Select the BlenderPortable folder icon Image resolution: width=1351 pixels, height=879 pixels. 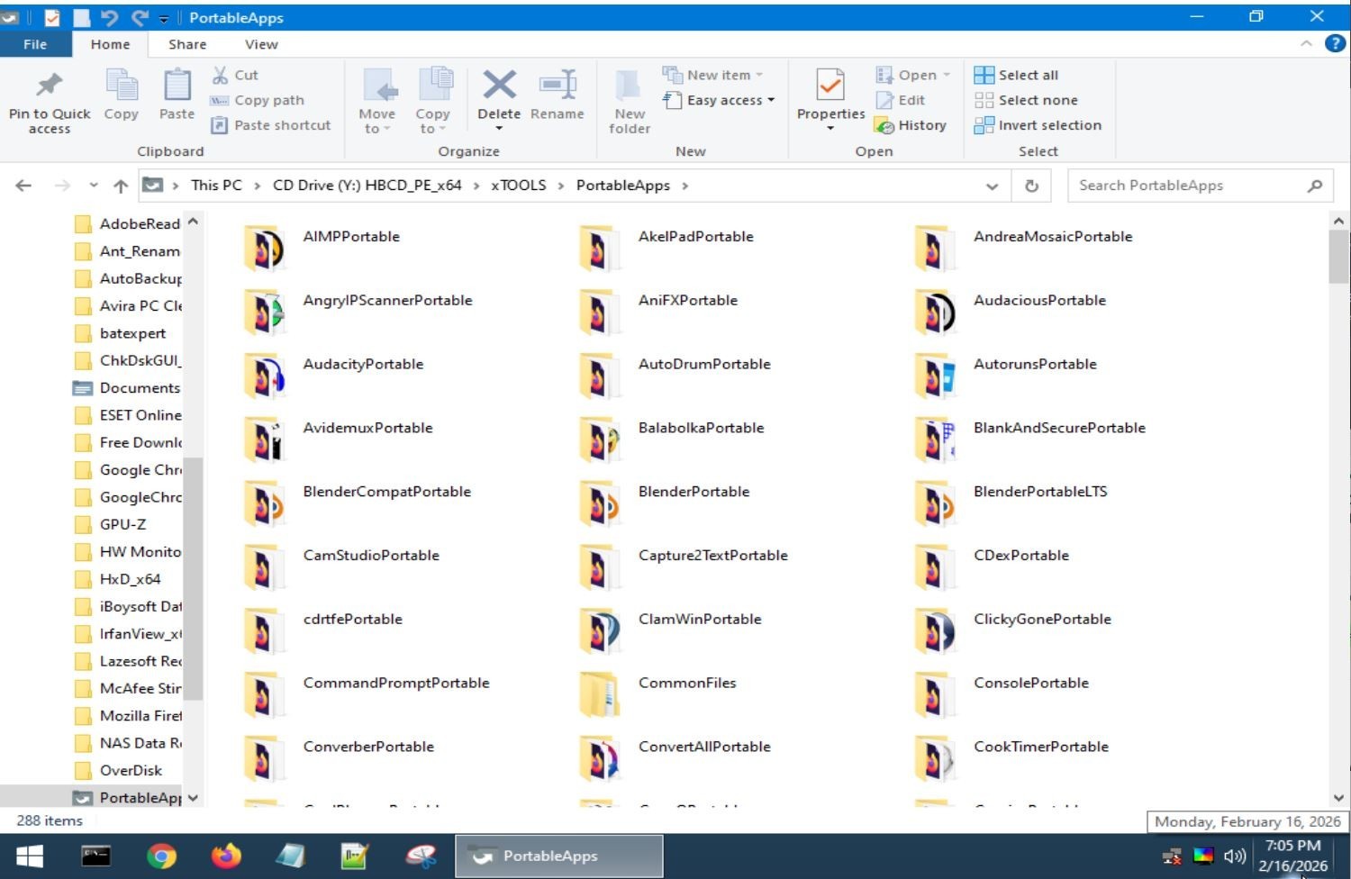click(x=599, y=504)
